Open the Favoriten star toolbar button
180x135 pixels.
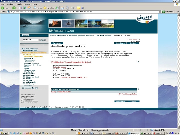pyautogui.click(x=48, y=8)
